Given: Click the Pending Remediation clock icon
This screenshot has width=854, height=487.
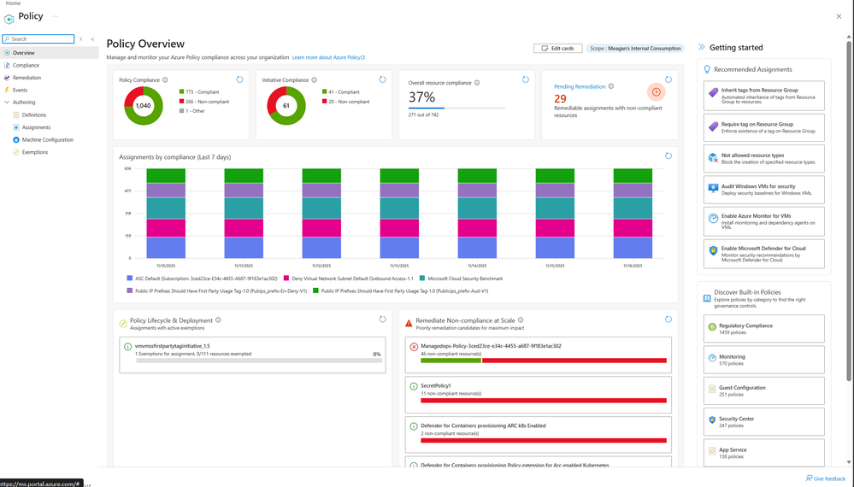Looking at the screenshot, I should pyautogui.click(x=657, y=92).
